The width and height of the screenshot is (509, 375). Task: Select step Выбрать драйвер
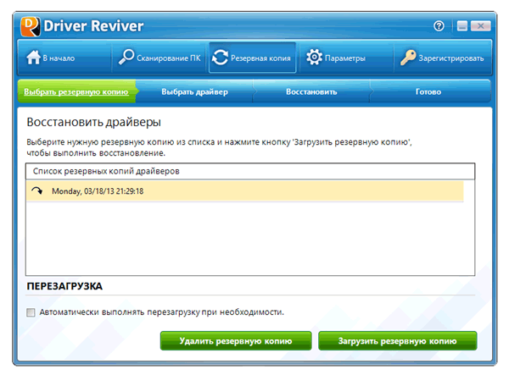click(x=195, y=91)
